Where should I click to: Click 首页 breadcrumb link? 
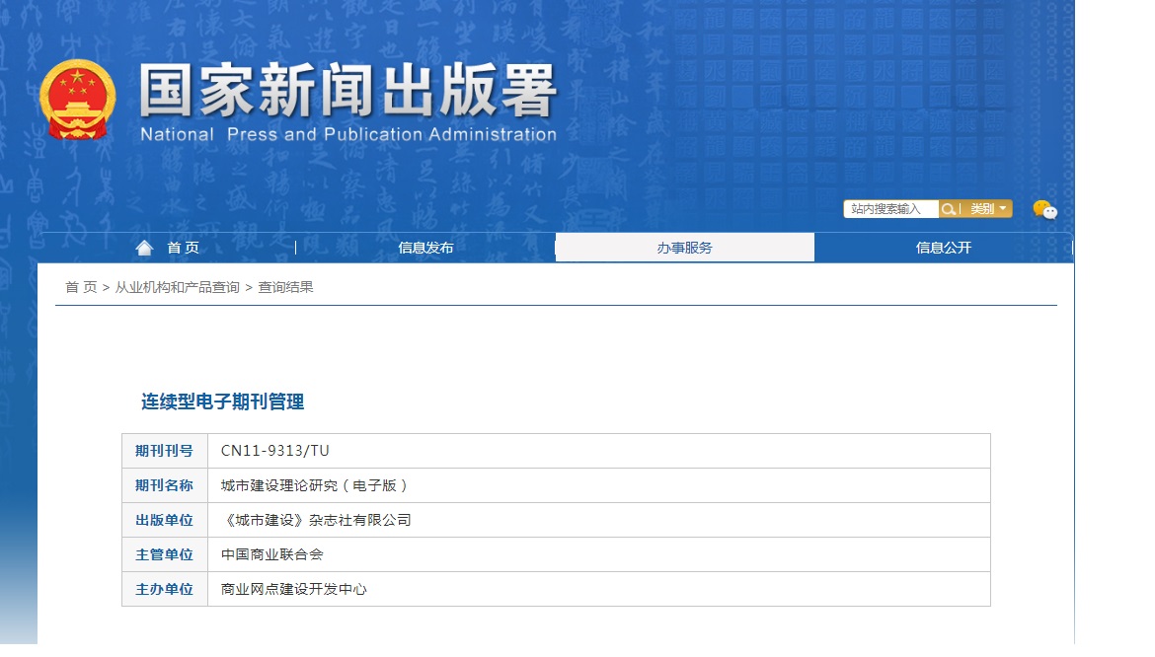(81, 287)
